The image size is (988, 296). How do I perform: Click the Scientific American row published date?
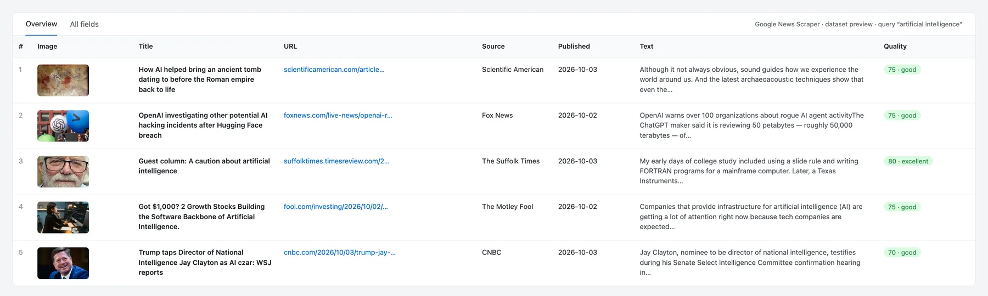(577, 70)
